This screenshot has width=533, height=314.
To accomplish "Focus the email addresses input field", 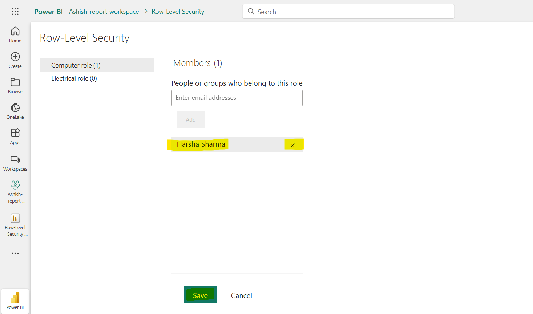I will coord(237,98).
